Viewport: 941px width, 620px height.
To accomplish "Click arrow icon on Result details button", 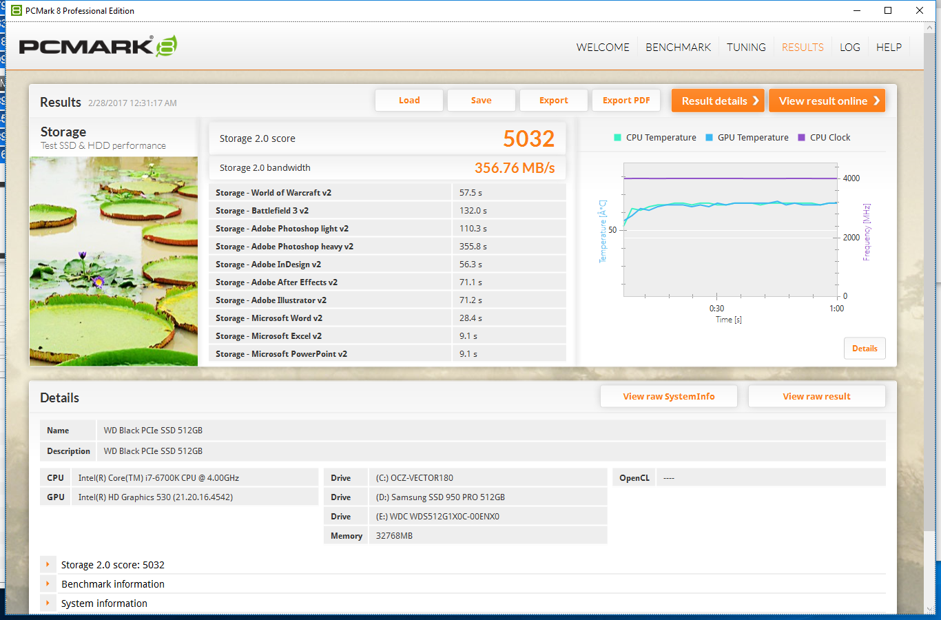I will (756, 101).
